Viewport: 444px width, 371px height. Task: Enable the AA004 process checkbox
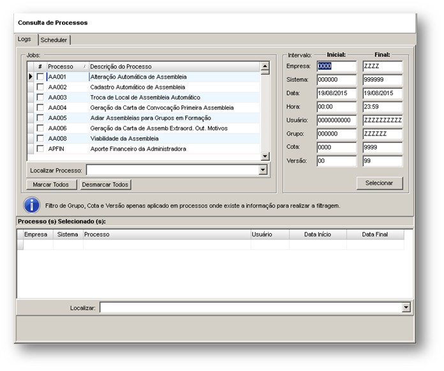coord(40,107)
